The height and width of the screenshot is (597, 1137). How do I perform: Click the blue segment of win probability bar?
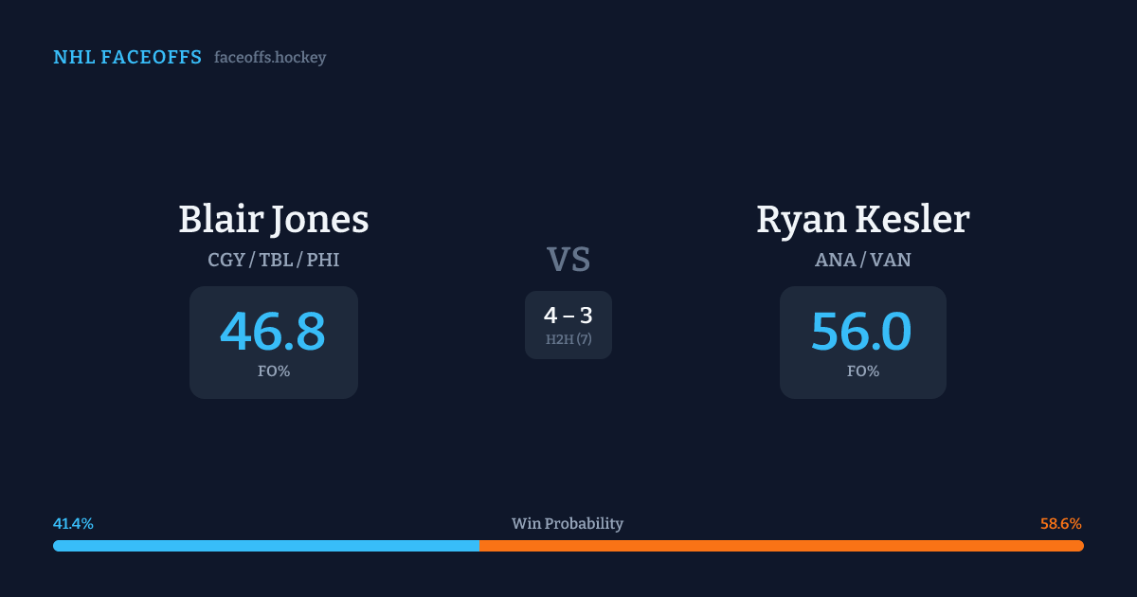click(265, 546)
